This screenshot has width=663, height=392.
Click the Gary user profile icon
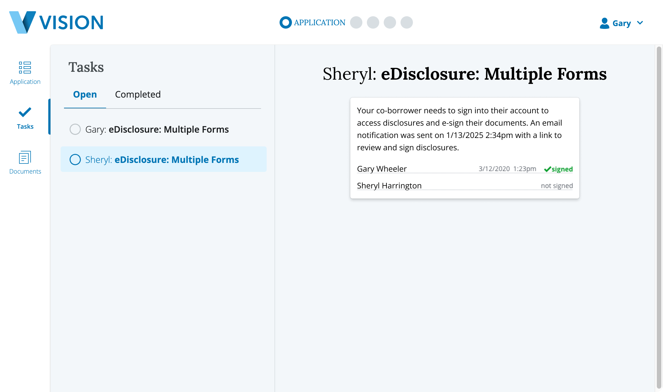coord(604,23)
